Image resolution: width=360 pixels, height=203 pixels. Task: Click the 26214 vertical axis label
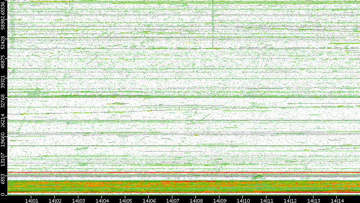pyautogui.click(x=2, y=120)
